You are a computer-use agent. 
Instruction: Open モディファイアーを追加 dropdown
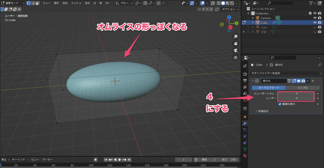point(286,73)
